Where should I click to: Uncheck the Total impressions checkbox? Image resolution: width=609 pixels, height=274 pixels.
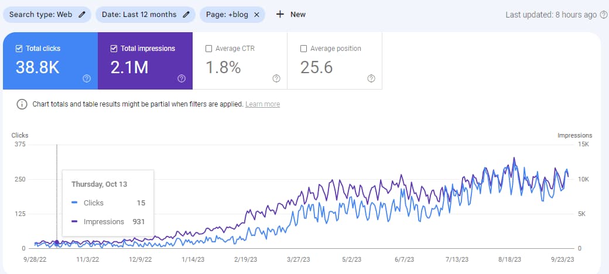114,49
